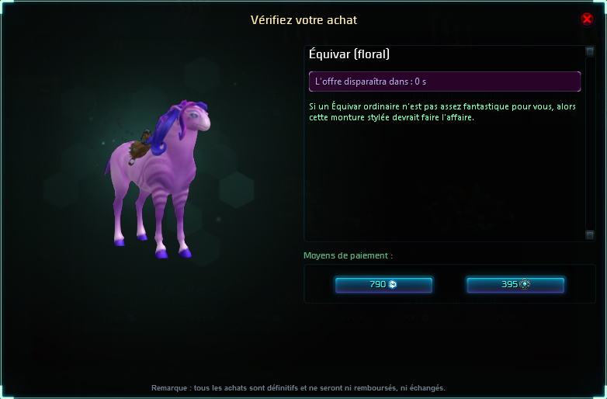Pay with 395 Omnibits

515,284
